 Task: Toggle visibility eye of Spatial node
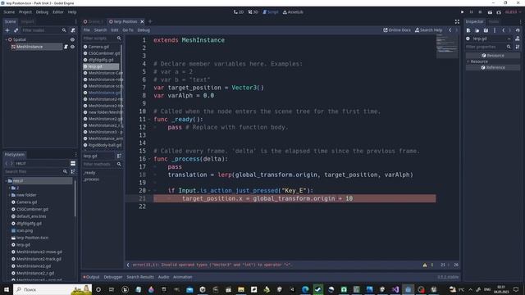click(72, 39)
